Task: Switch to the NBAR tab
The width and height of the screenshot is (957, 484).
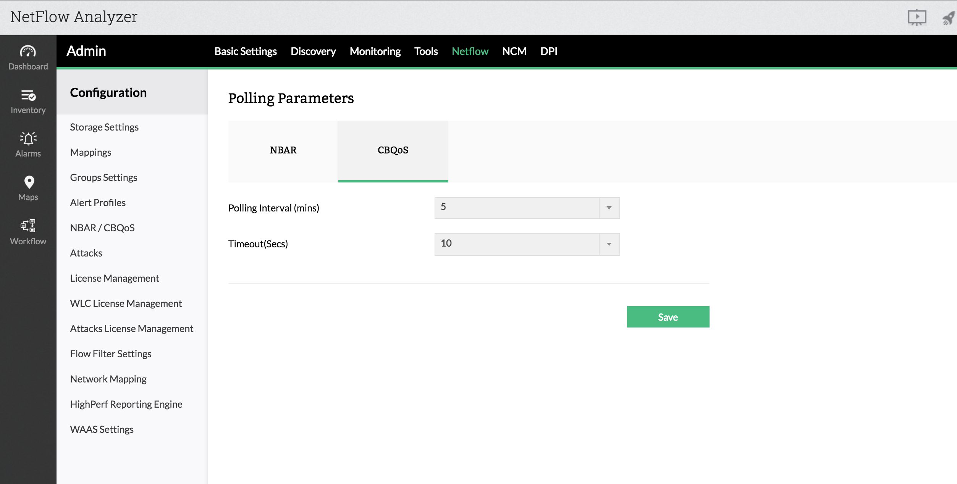Action: coord(283,150)
